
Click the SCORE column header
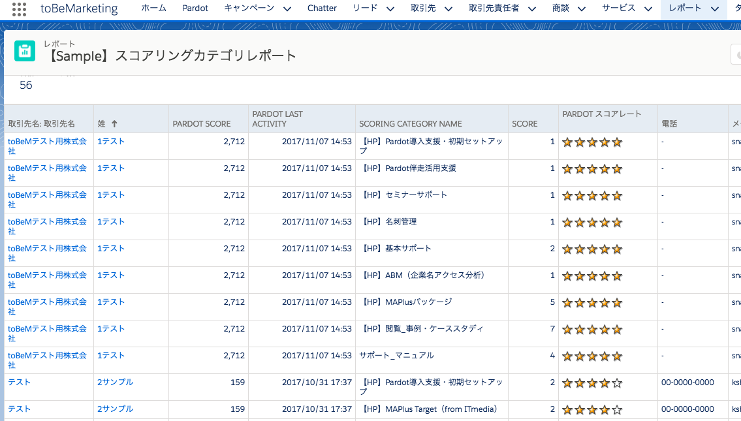524,124
